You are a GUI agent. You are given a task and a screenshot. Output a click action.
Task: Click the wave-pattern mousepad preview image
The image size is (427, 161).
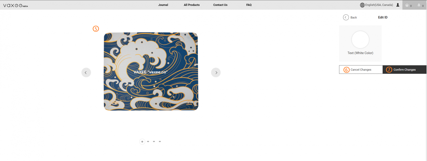pyautogui.click(x=151, y=71)
